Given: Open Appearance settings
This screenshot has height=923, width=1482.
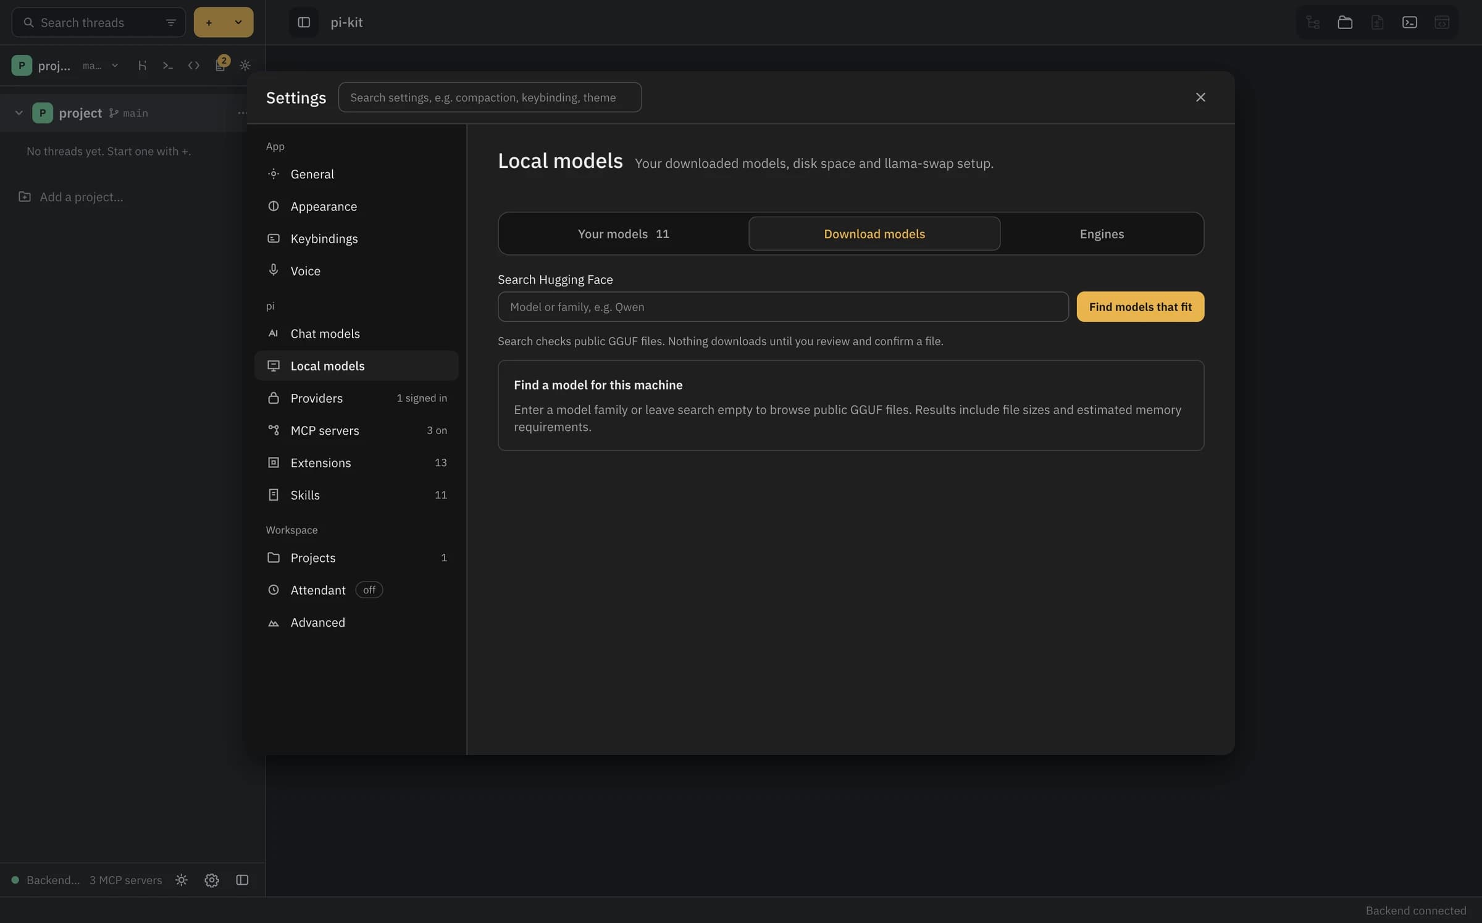Looking at the screenshot, I should (x=356, y=206).
